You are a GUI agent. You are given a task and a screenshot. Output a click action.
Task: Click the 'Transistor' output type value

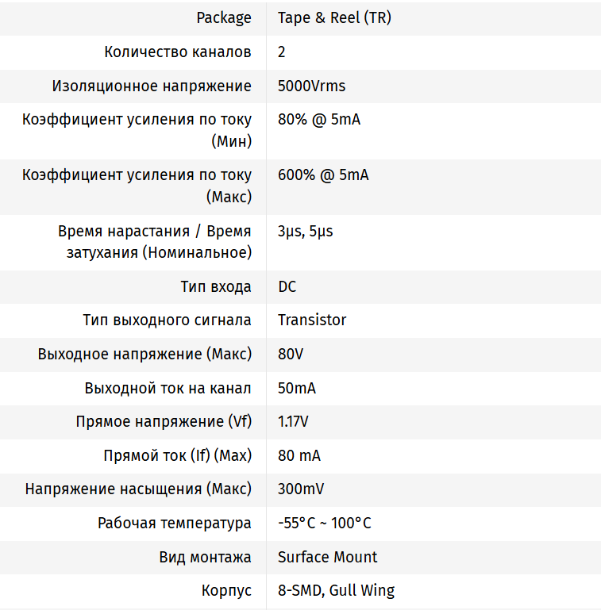point(312,320)
